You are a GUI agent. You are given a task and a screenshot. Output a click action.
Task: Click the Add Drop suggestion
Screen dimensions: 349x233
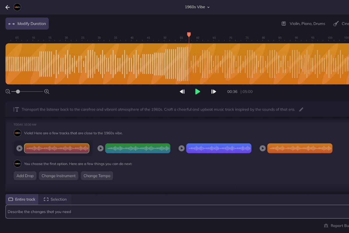point(25,176)
